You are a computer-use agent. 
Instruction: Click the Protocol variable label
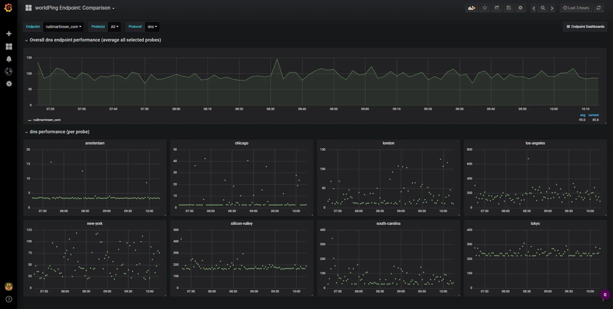[x=135, y=27]
